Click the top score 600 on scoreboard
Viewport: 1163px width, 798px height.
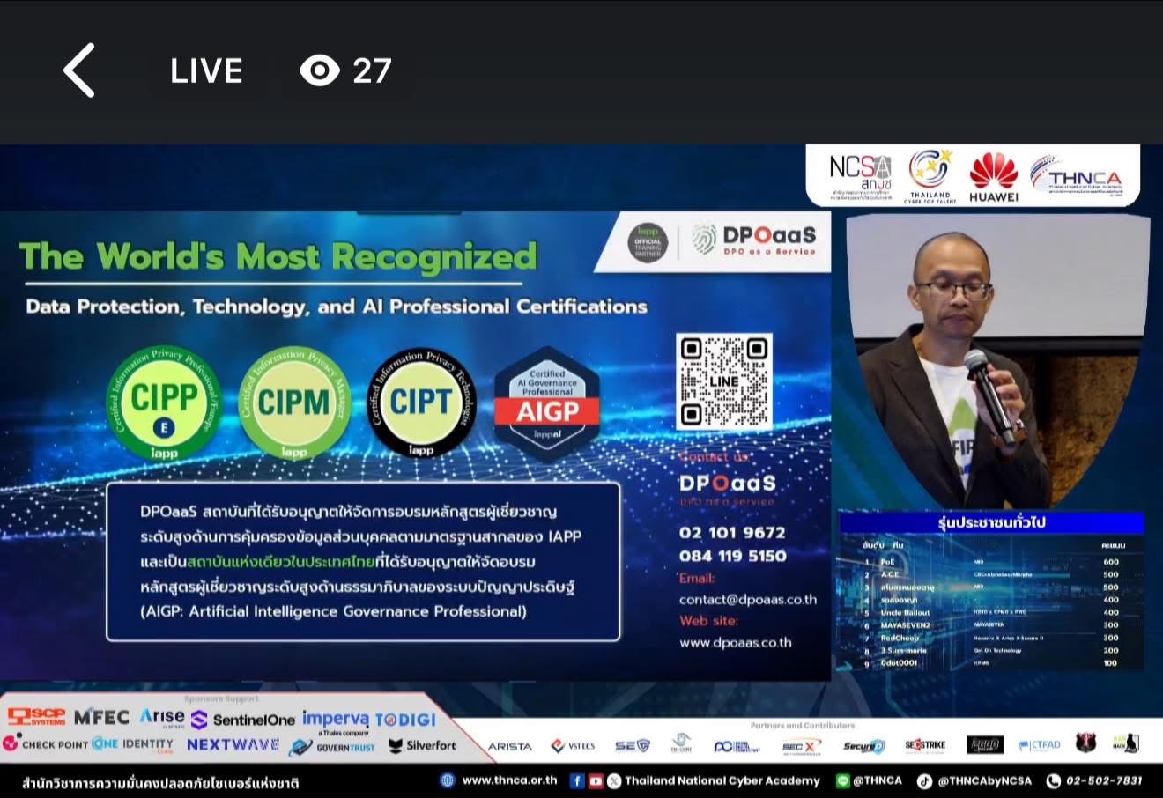pyautogui.click(x=1110, y=562)
